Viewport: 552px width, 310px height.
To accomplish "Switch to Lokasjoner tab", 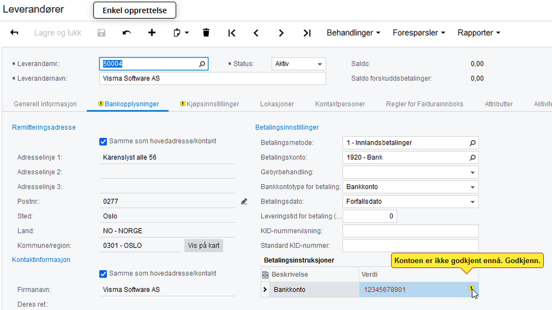I will click(x=277, y=104).
